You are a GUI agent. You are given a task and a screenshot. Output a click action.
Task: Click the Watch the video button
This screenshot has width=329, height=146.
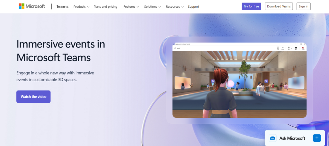click(x=33, y=97)
